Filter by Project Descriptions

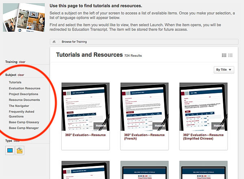click(24, 94)
